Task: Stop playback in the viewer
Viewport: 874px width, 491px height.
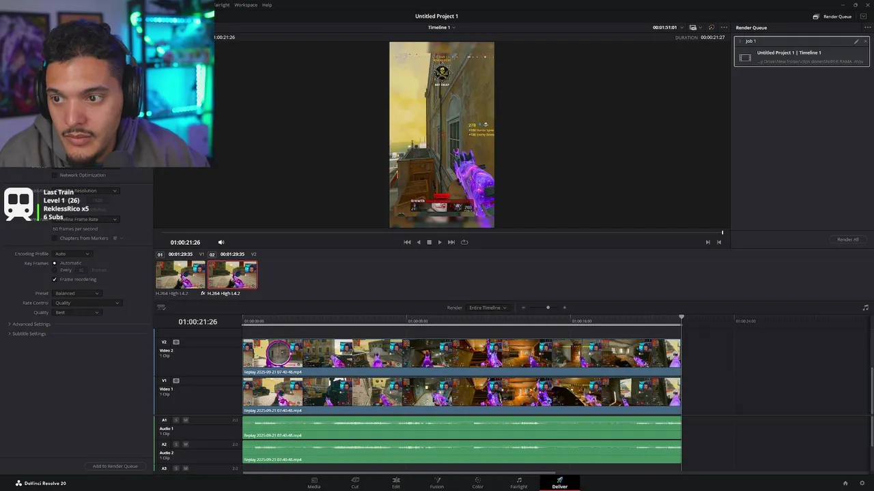Action: click(x=429, y=242)
